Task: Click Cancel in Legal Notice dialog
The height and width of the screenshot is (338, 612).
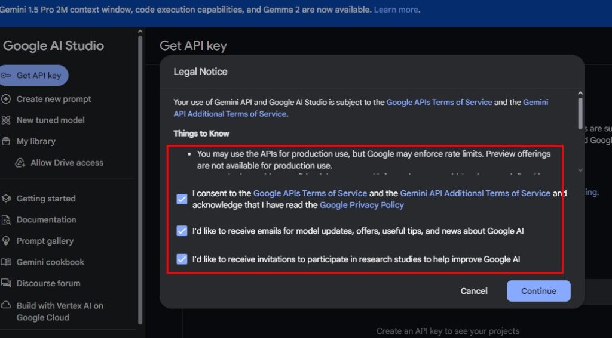Action: pyautogui.click(x=474, y=291)
